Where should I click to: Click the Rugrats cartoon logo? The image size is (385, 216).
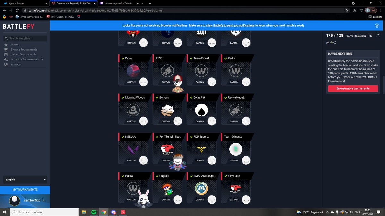pos(167,188)
